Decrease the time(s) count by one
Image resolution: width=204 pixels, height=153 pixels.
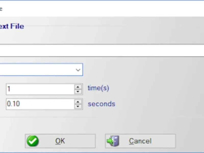(78, 92)
